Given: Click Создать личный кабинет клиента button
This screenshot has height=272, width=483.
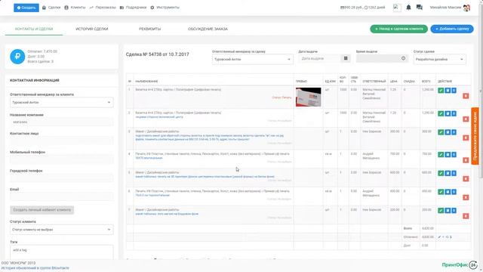Looking at the screenshot, I should (42, 210).
